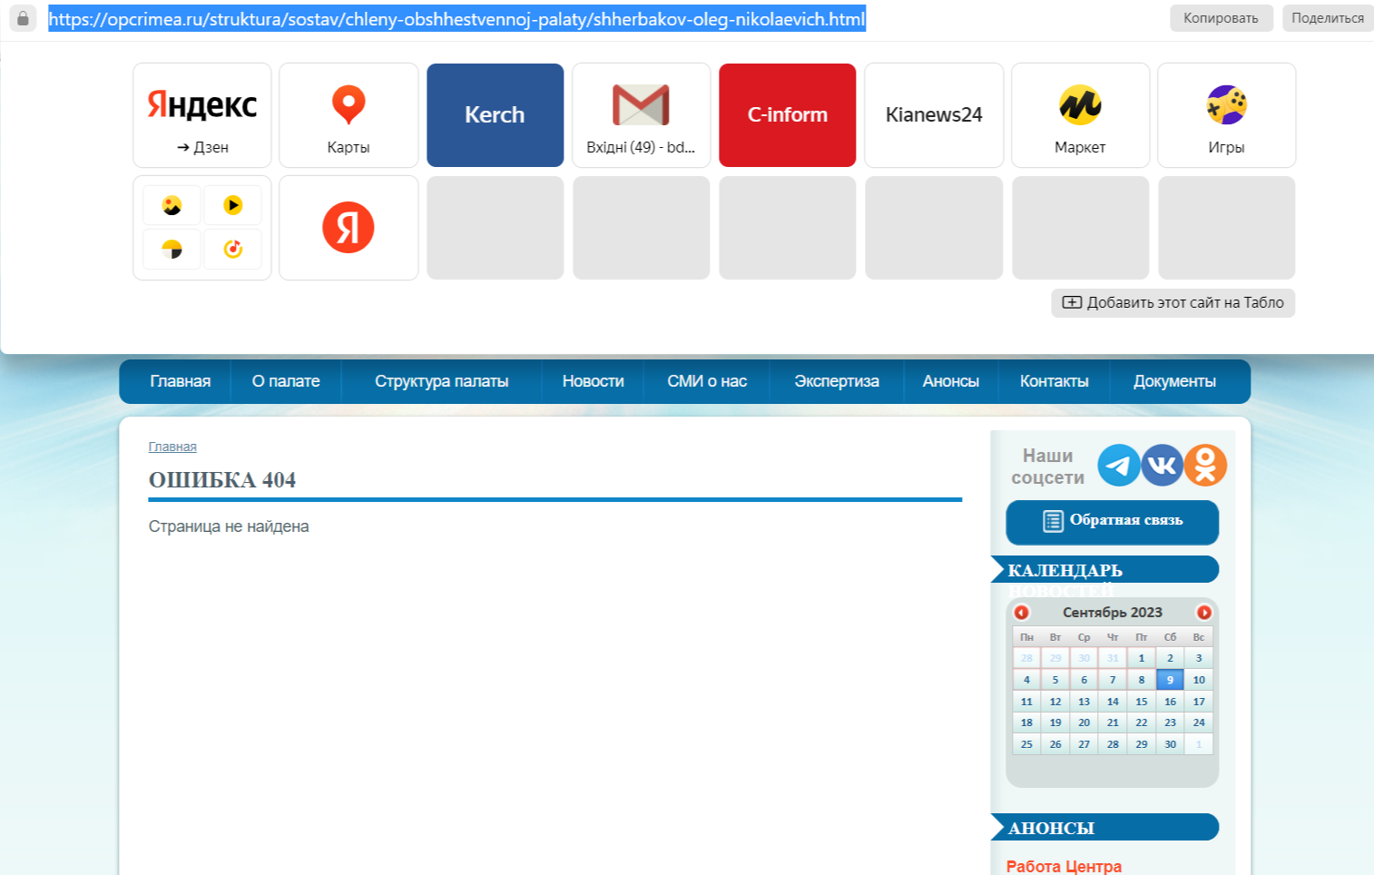This screenshot has width=1374, height=875.
Task: Open the folder tile's yellow play icon
Action: pyautogui.click(x=233, y=205)
